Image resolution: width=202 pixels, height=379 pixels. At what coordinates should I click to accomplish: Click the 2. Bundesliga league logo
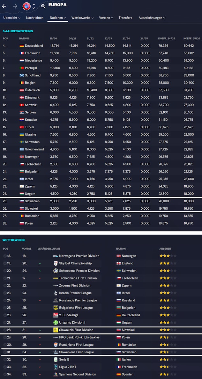point(56,315)
